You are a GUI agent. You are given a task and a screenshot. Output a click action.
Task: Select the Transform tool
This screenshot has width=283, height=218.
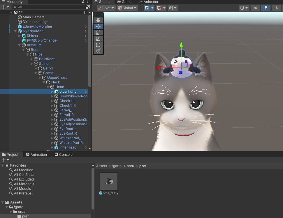[x=98, y=51]
